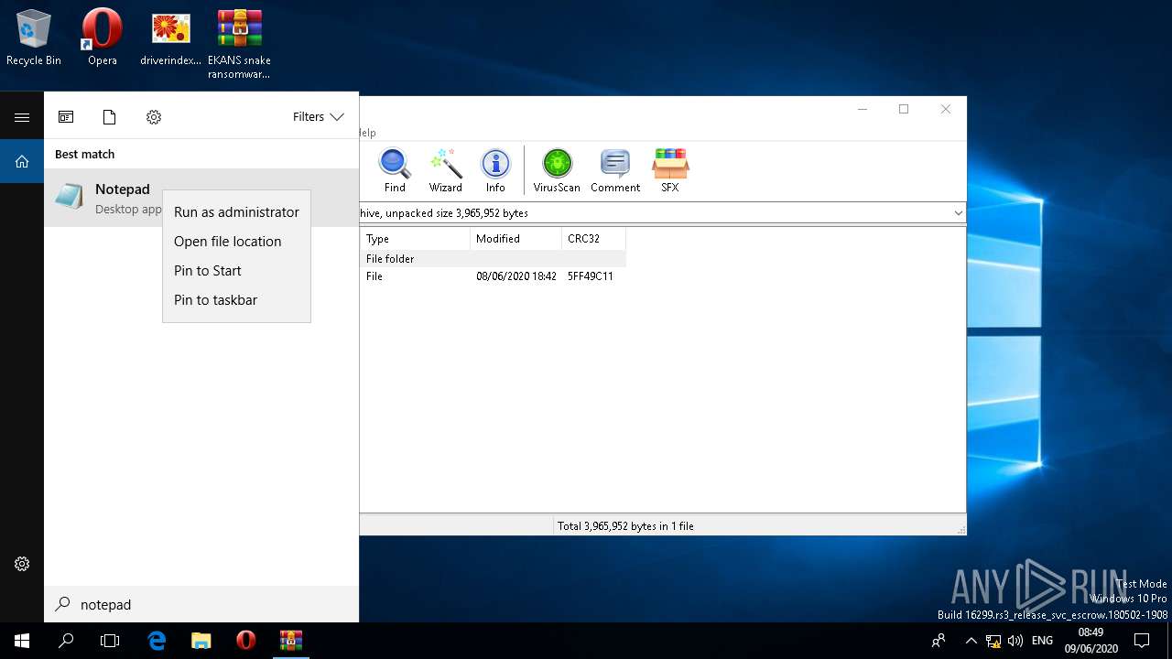The width and height of the screenshot is (1172, 659).
Task: Switch to WinRAR taskbar button
Action: 291,641
